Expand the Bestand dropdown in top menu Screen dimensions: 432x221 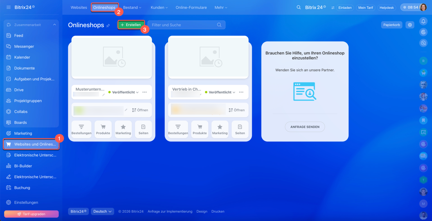click(x=132, y=7)
